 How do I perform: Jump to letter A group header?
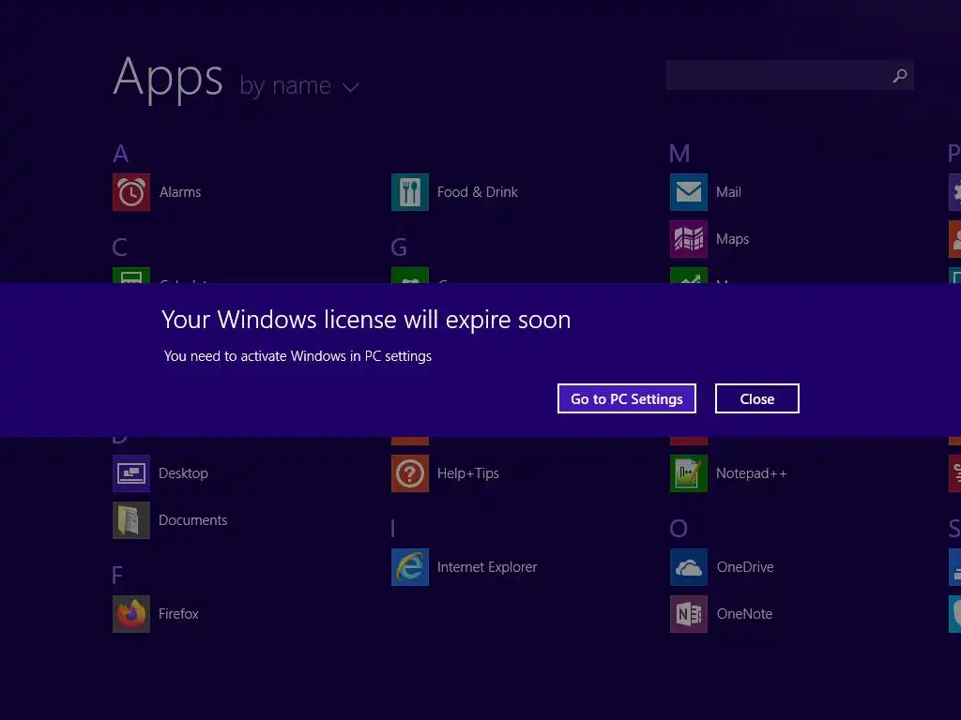coord(121,154)
